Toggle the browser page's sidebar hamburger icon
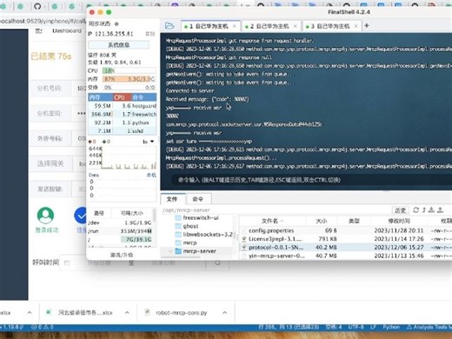Screen dimensions: 452x339 (x=39, y=30)
